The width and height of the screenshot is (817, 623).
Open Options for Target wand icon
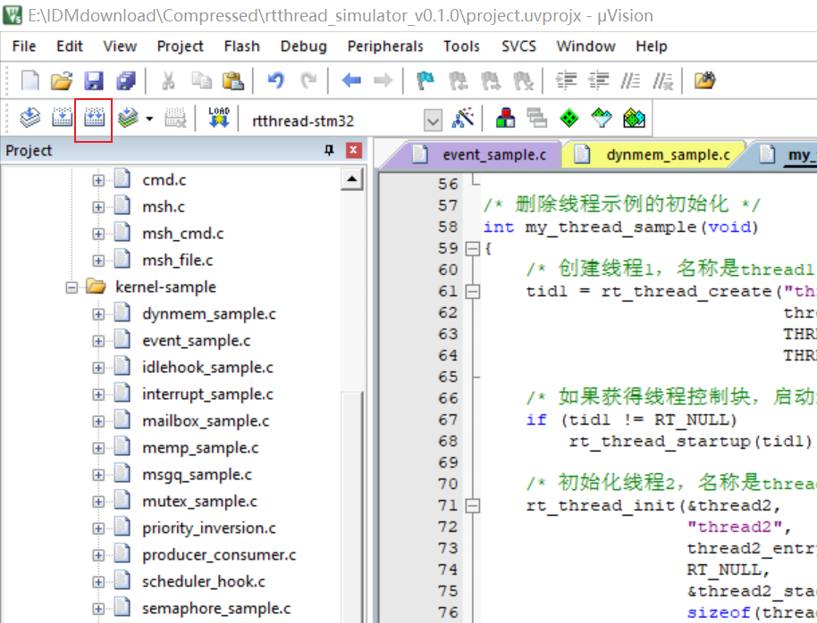[x=463, y=118]
